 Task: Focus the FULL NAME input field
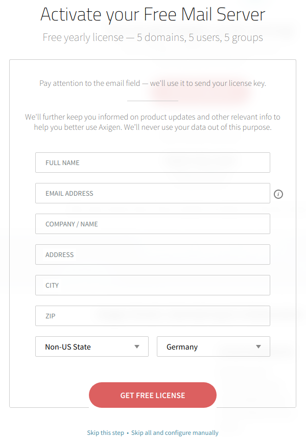click(153, 163)
